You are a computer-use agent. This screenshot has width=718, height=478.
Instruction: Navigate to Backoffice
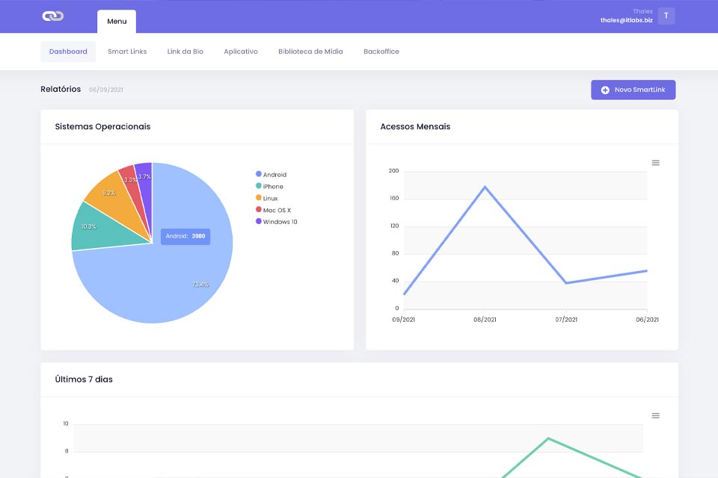point(381,52)
